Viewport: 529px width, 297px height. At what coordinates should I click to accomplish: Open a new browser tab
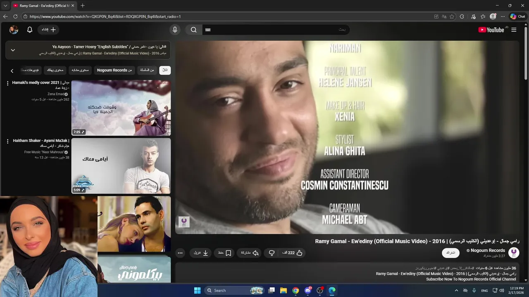83,6
